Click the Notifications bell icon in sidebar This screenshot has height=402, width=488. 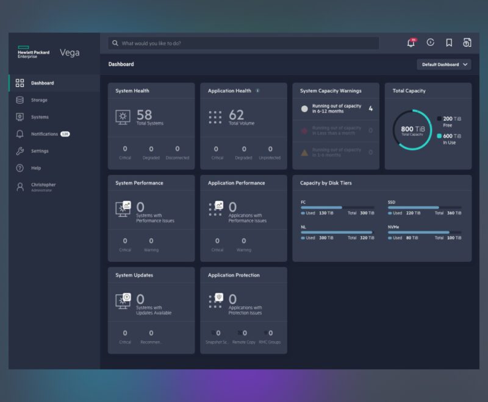(x=20, y=134)
